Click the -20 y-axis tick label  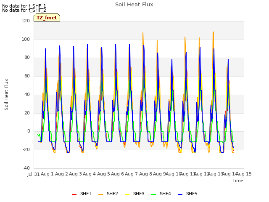click(x=26, y=149)
